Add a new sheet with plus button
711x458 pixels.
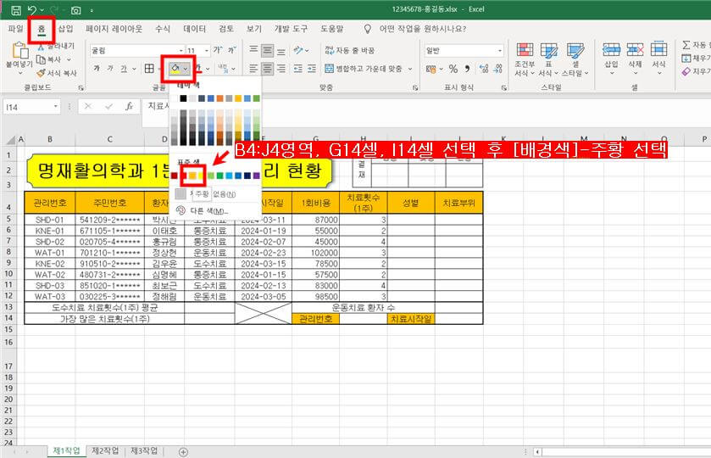tap(183, 452)
